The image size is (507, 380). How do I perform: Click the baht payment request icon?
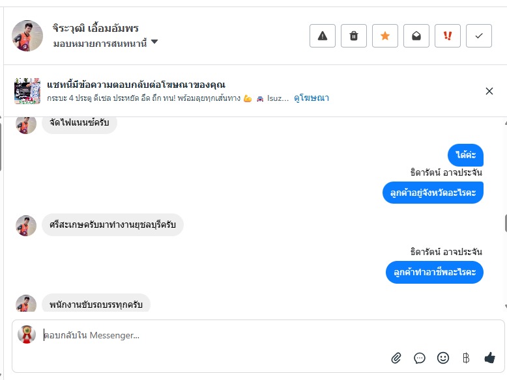coord(466,357)
